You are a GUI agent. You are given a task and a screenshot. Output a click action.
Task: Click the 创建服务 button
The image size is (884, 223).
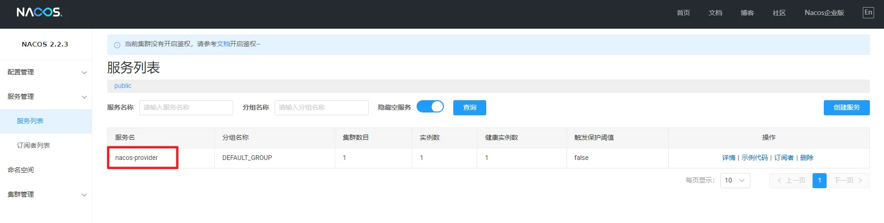point(846,107)
